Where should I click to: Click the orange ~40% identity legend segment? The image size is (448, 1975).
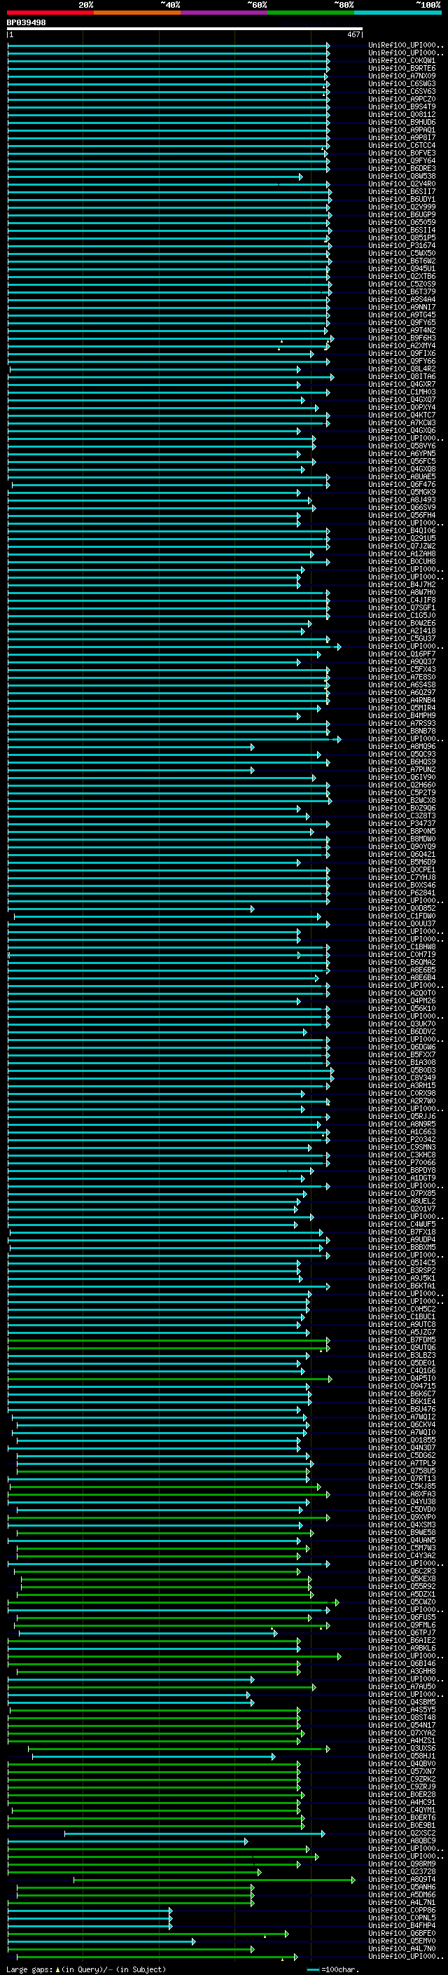[x=138, y=13]
